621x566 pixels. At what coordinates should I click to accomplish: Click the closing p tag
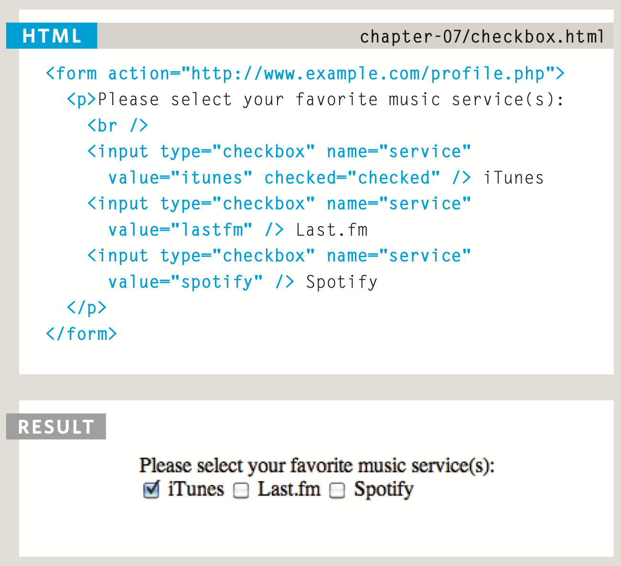tap(86, 308)
